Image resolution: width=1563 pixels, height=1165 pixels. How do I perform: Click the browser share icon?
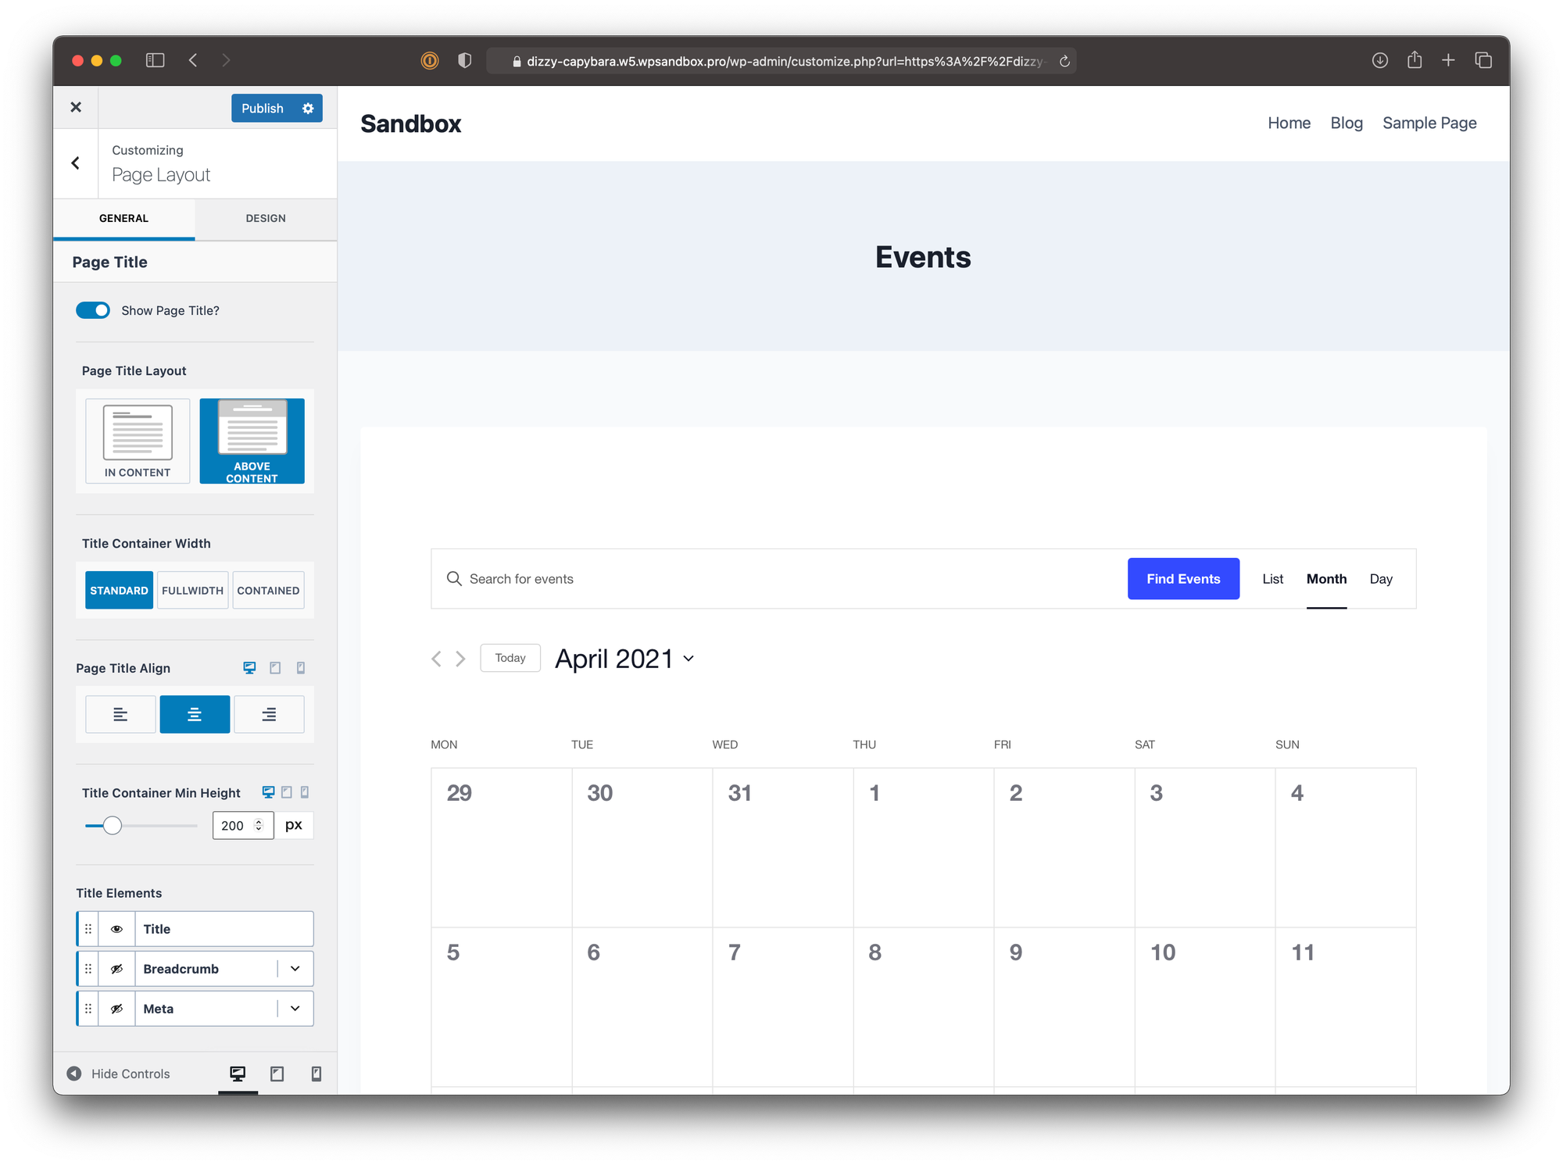tap(1415, 59)
